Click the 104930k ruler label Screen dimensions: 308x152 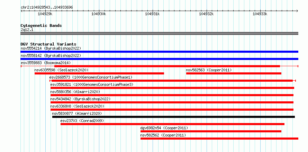99,14
